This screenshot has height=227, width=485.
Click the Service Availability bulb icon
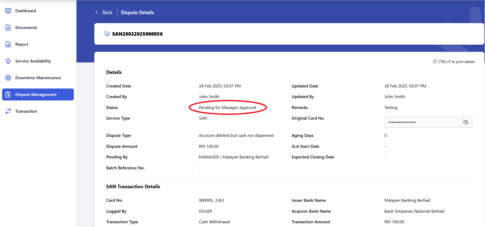pos(8,61)
